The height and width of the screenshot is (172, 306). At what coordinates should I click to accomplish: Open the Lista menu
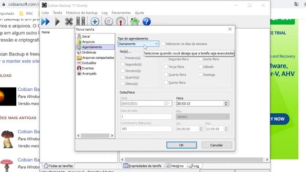tap(45, 13)
